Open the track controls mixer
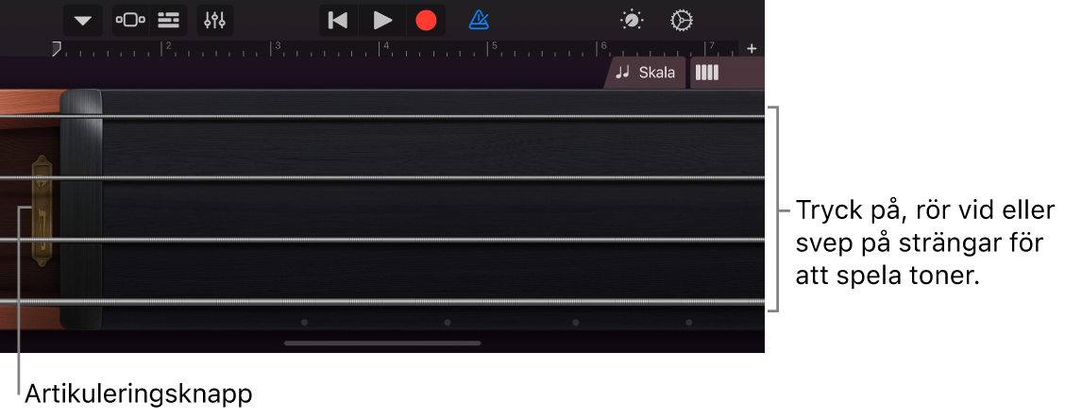 click(x=214, y=21)
